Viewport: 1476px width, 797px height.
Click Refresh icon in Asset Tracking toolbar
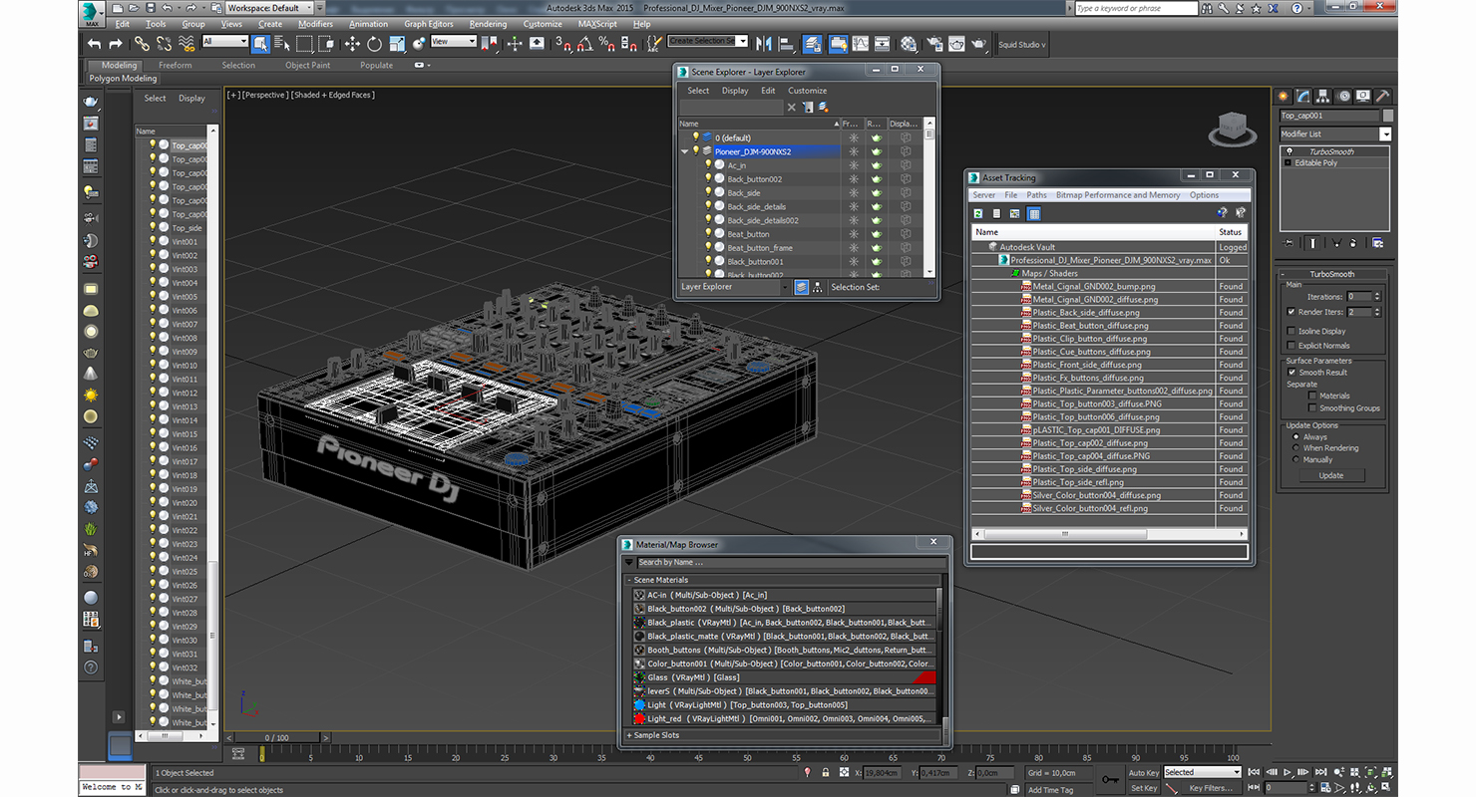[978, 213]
